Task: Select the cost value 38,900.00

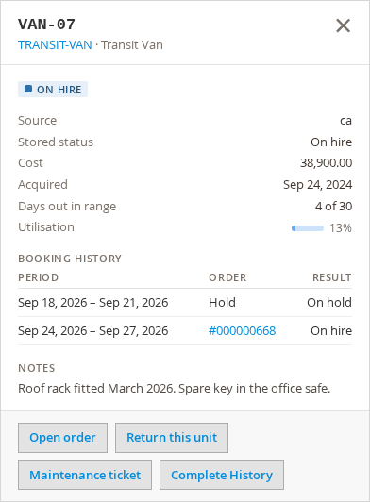Action: pyautogui.click(x=327, y=163)
